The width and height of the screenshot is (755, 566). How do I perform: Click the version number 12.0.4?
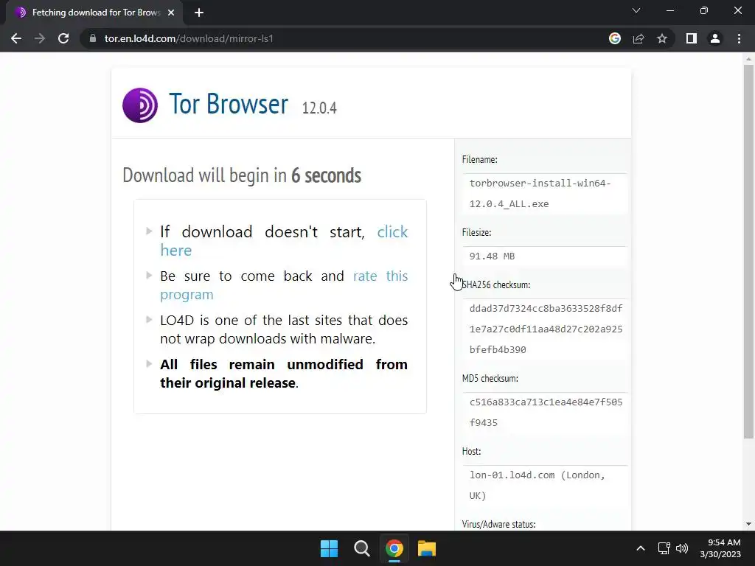[319, 108]
